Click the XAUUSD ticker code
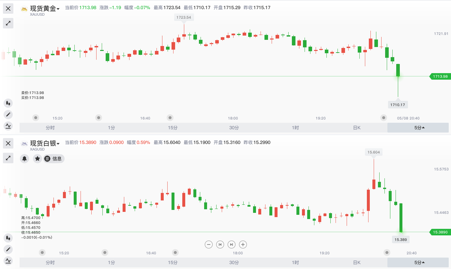The height and width of the screenshot is (269, 451). click(37, 14)
